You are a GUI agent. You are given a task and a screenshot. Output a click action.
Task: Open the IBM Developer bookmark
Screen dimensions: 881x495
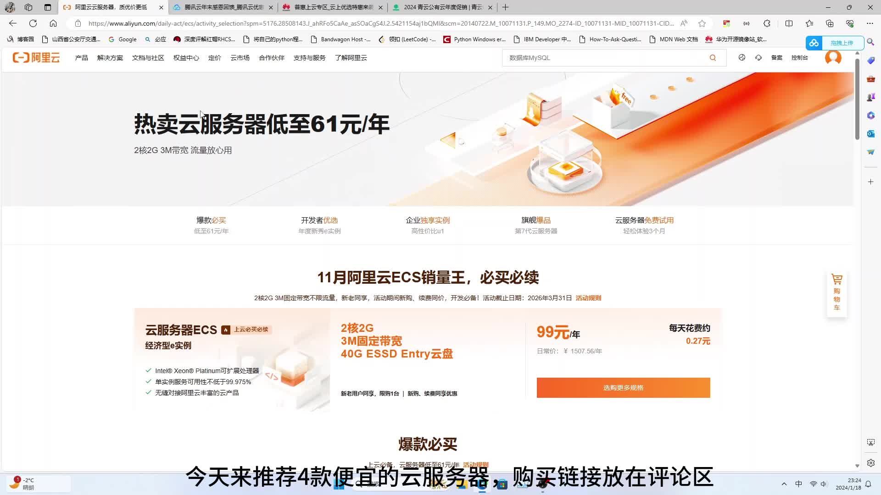542,39
